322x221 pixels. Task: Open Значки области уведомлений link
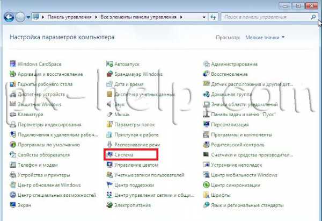pyautogui.click(x=244, y=104)
